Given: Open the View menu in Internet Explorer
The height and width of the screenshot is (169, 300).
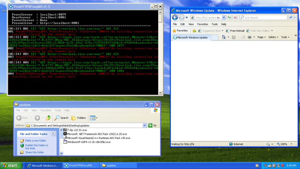Looking at the screenshot, I should point(191,24).
